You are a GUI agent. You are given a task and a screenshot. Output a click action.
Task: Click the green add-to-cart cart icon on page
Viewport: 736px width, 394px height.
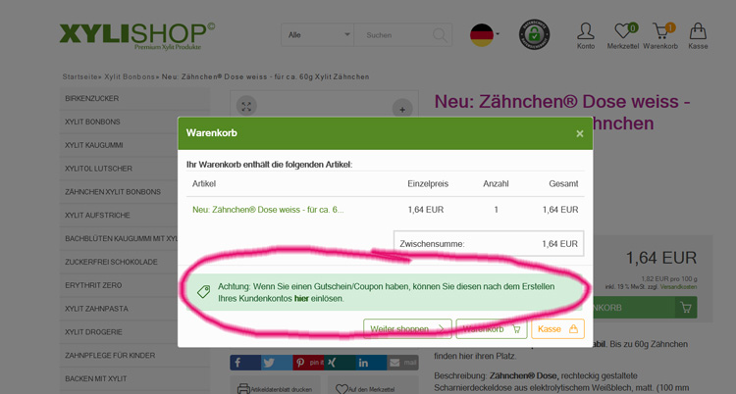click(x=686, y=308)
